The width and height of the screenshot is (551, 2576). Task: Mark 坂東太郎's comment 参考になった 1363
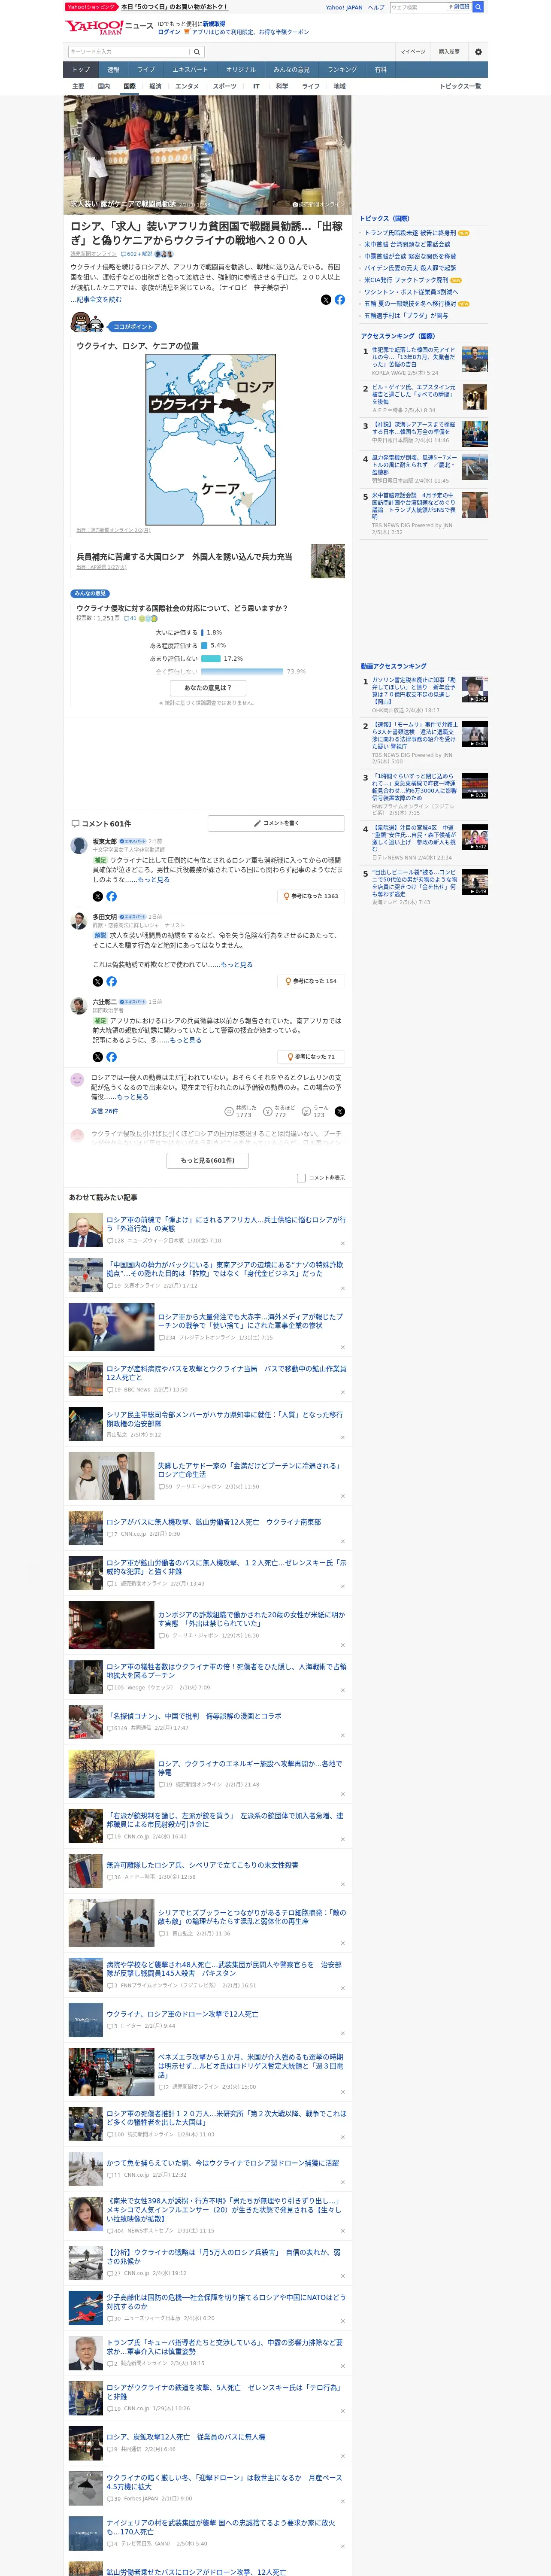point(311,896)
